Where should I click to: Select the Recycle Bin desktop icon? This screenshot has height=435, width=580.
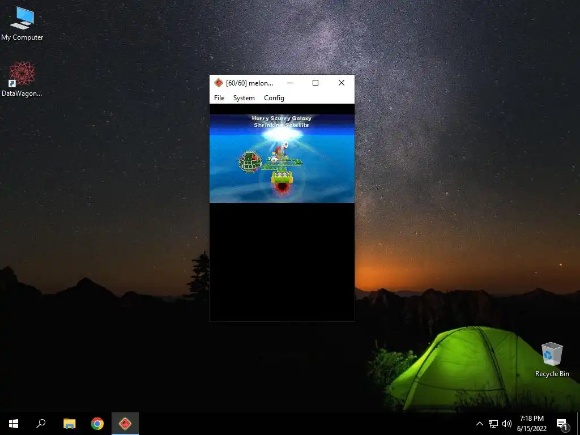pos(552,360)
